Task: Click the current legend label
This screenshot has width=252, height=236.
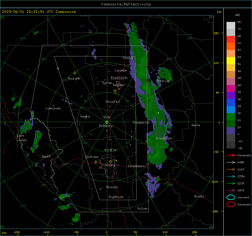Action: coord(243,198)
